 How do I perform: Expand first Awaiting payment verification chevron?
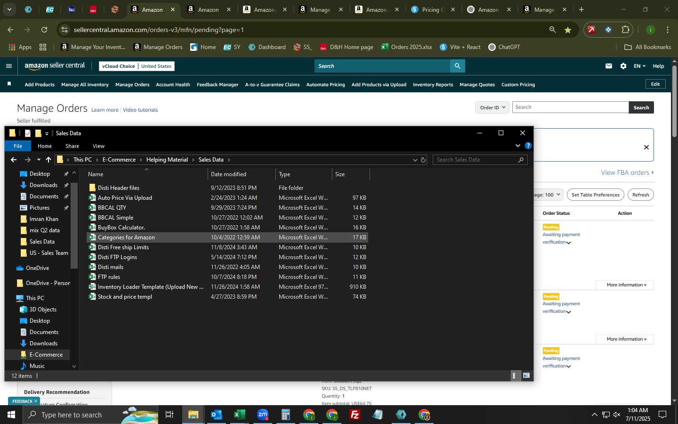coord(569,243)
